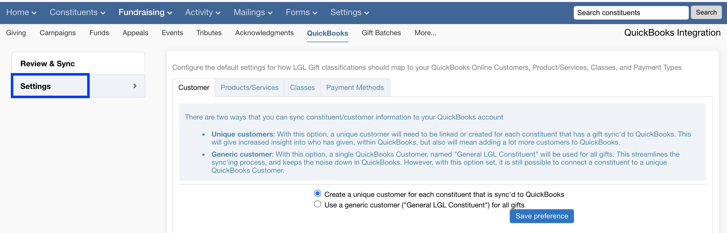Select the Payment Methods tab
This screenshot has width=727, height=233.
[355, 87]
